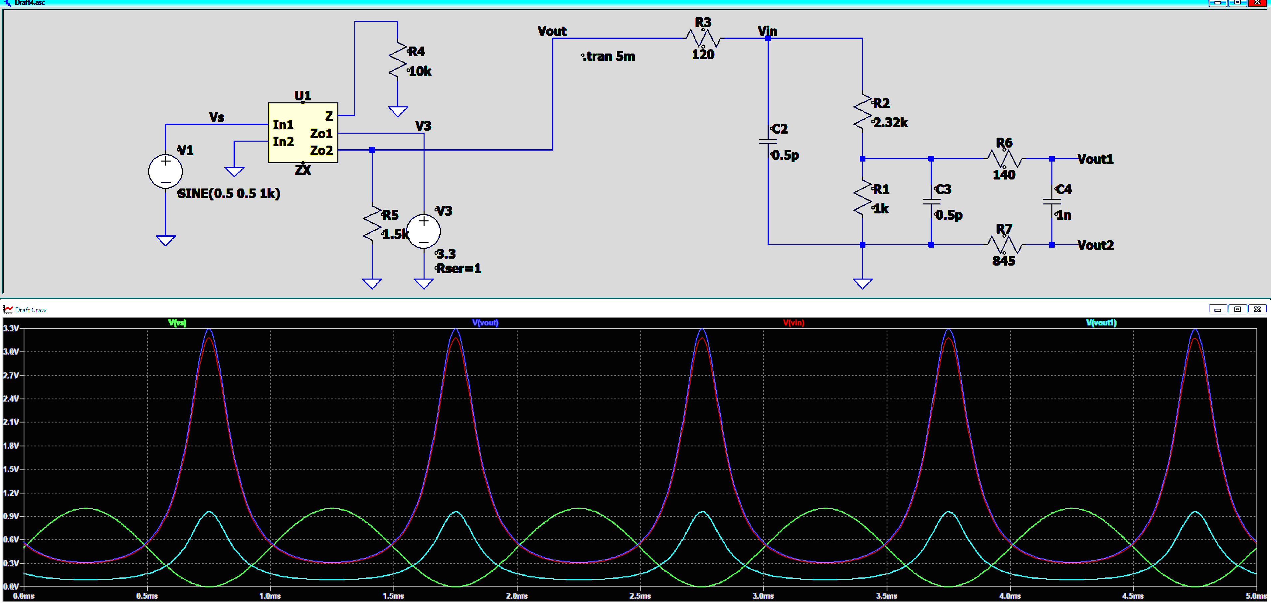Click the V(vout) blue trace label
This screenshot has width=1271, height=603.
485,322
